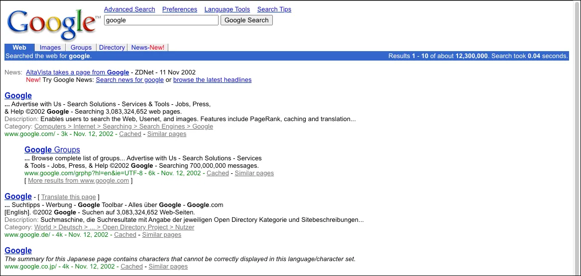Switch to the News-New! tab

(x=147, y=47)
